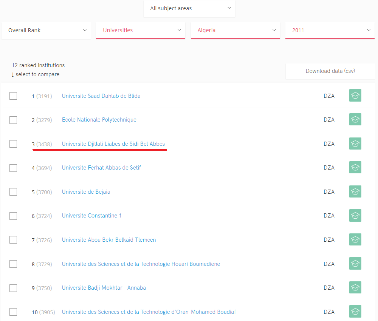
Task: Click DZA code in Universite de Bejaia row
Action: tap(329, 192)
